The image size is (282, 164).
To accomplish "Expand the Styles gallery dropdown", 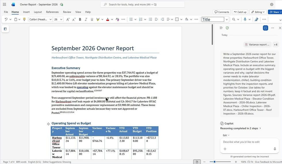I will (227, 19).
